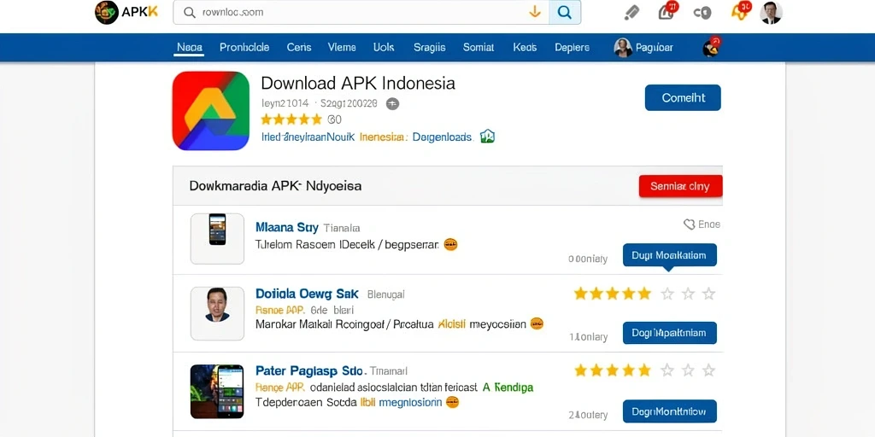The image size is (875, 437).
Task: Open the Depiere menu item
Action: click(x=572, y=48)
